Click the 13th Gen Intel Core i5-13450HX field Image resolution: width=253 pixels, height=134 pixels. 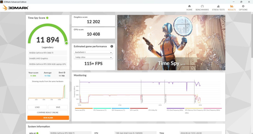(136, 133)
